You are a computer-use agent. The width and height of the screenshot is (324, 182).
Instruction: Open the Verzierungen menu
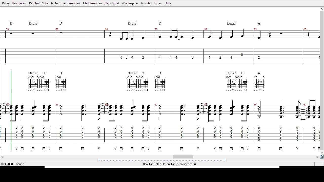pos(71,3)
